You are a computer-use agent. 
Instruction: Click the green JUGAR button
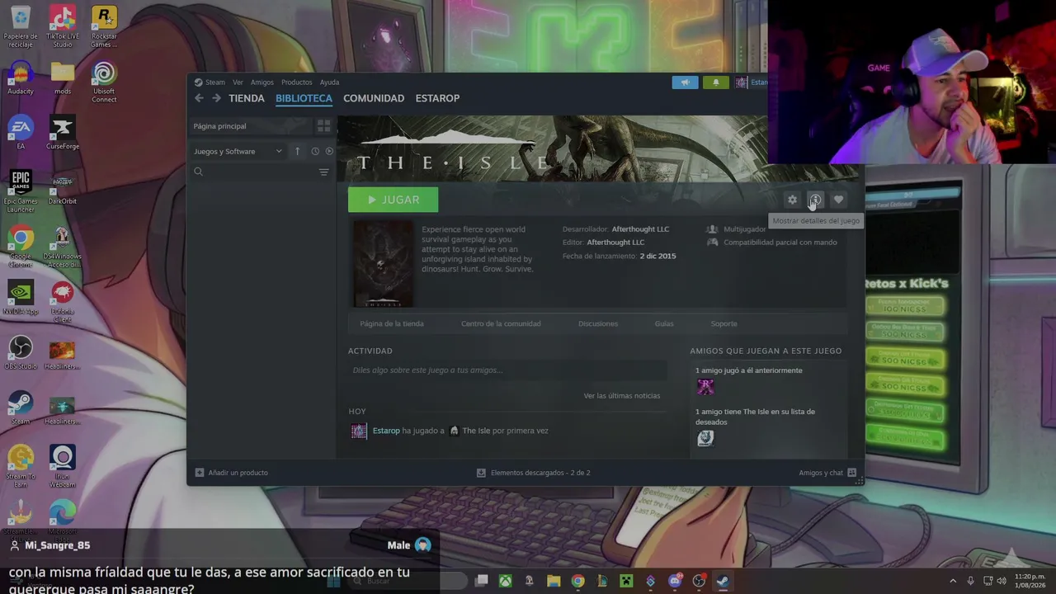pos(393,200)
